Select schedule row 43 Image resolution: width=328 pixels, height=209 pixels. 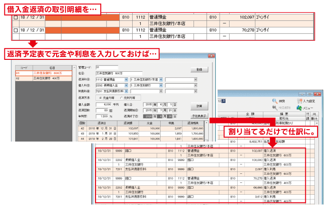tap(141, 133)
